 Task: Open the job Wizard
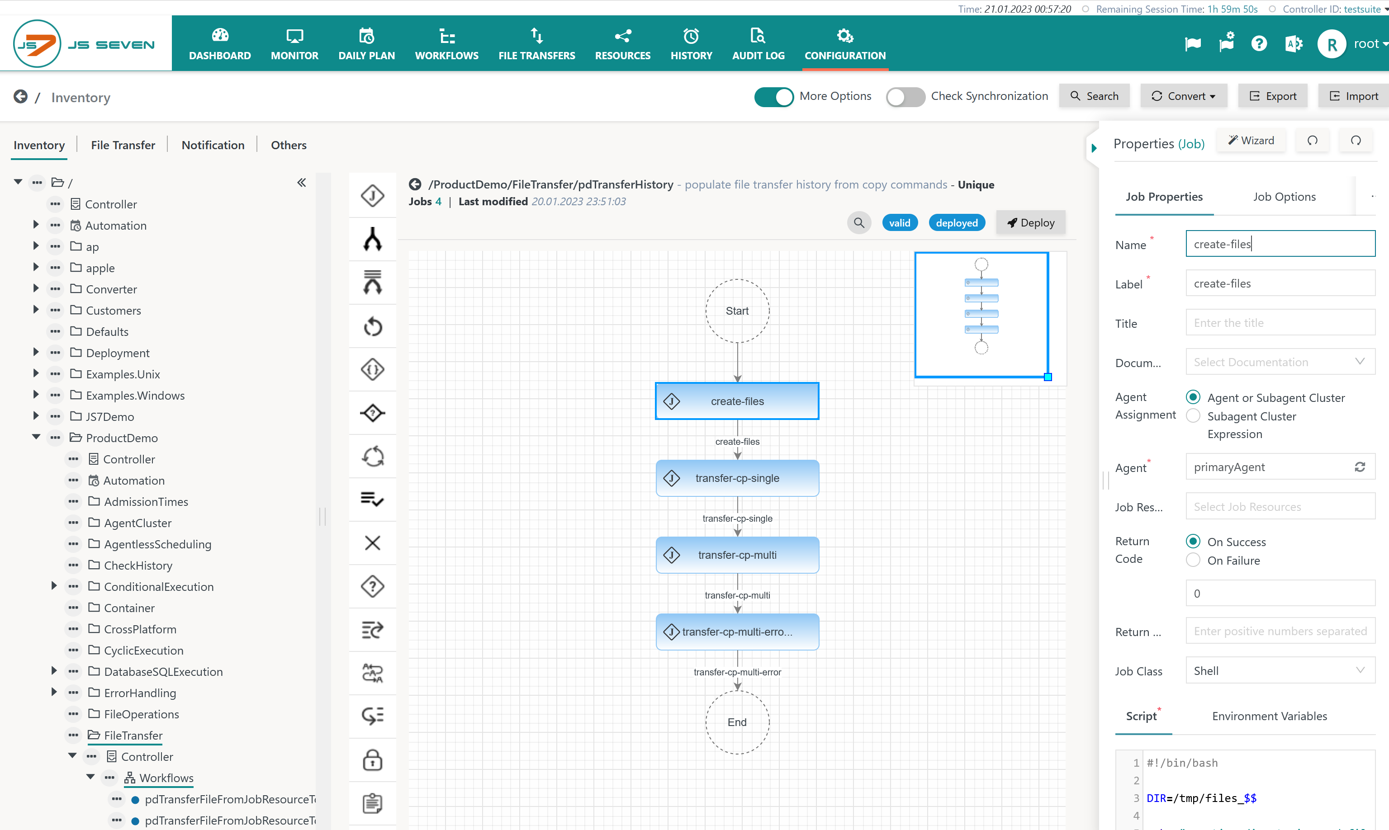tap(1251, 141)
